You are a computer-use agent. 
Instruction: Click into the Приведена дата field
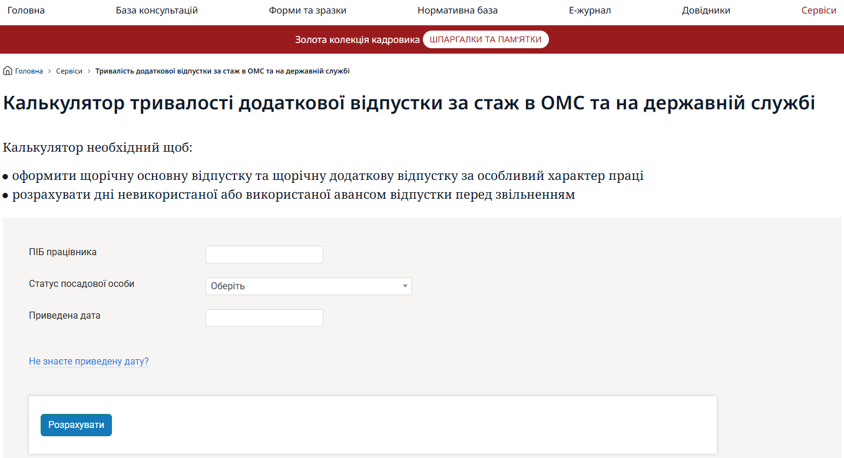point(264,318)
